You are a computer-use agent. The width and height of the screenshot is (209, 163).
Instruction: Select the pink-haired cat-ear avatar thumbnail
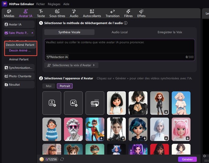click(181, 129)
